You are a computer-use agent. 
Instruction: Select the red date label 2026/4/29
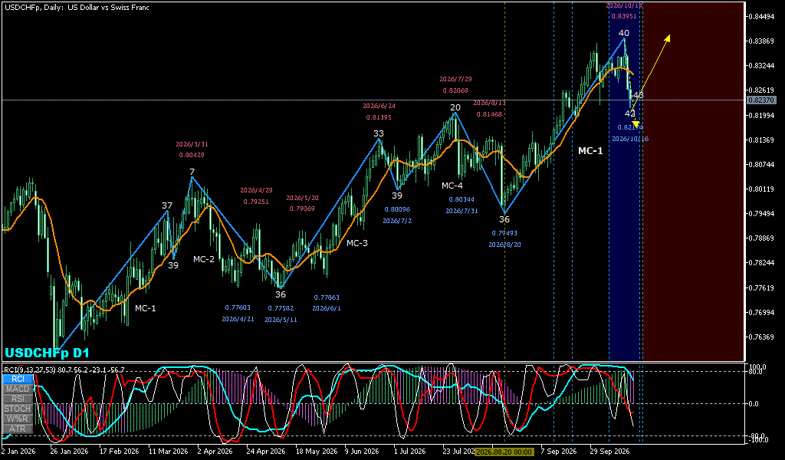point(256,190)
